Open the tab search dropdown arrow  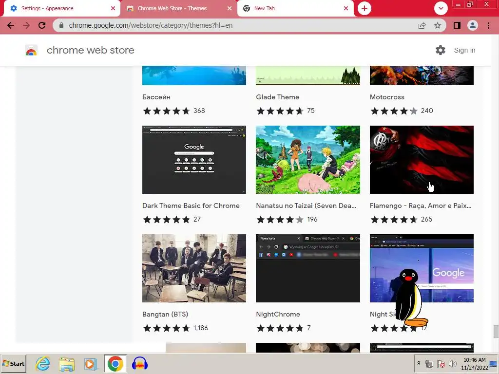441,8
